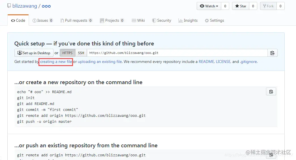The image size is (296, 160).
Task: Click the 'git init' command line
Action: pyautogui.click(x=26, y=98)
